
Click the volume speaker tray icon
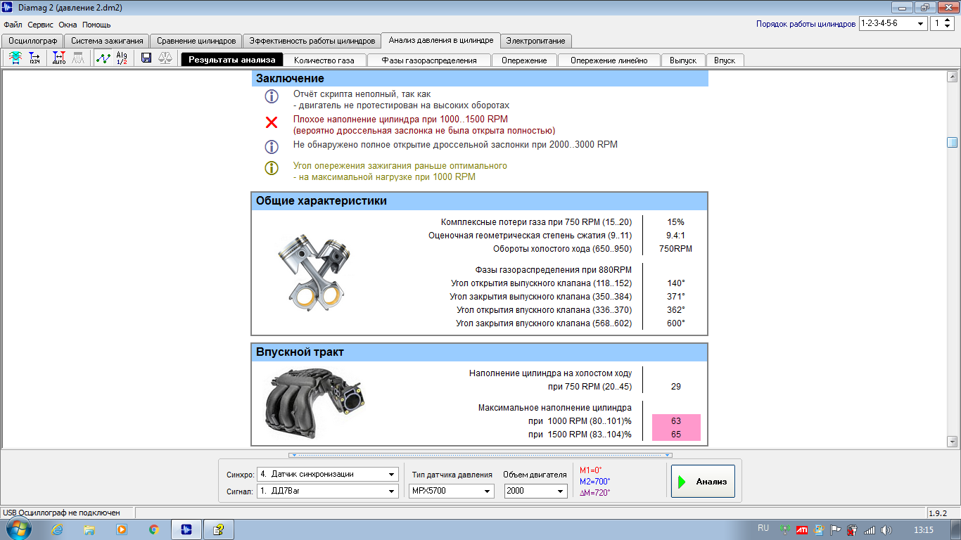pyautogui.click(x=886, y=529)
